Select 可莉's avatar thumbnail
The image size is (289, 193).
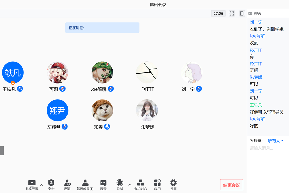click(x=58, y=73)
